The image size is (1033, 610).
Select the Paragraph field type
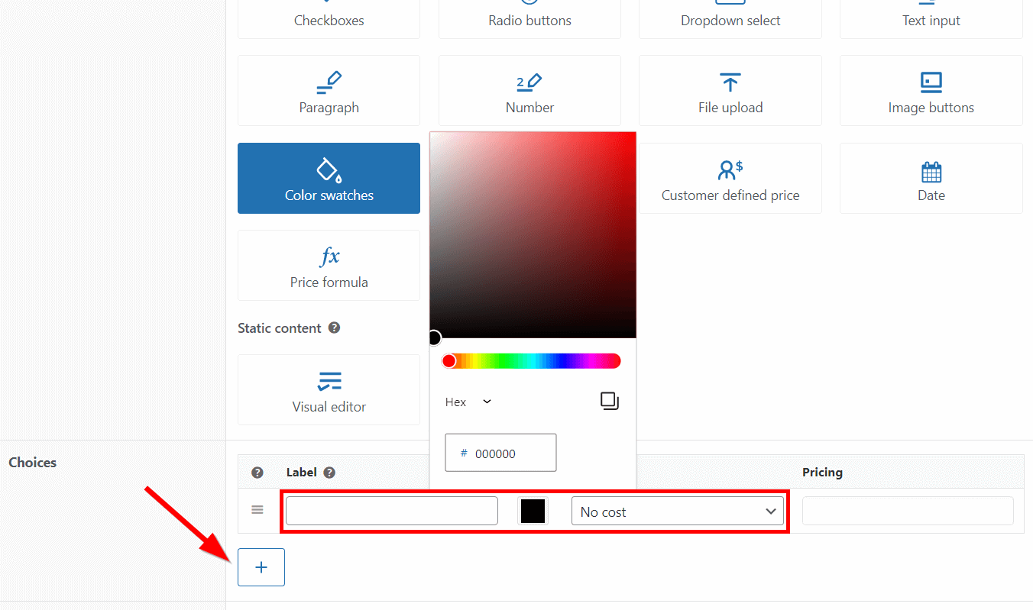coord(329,90)
